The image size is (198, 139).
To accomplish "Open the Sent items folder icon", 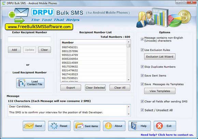I will click(x=79, y=126).
